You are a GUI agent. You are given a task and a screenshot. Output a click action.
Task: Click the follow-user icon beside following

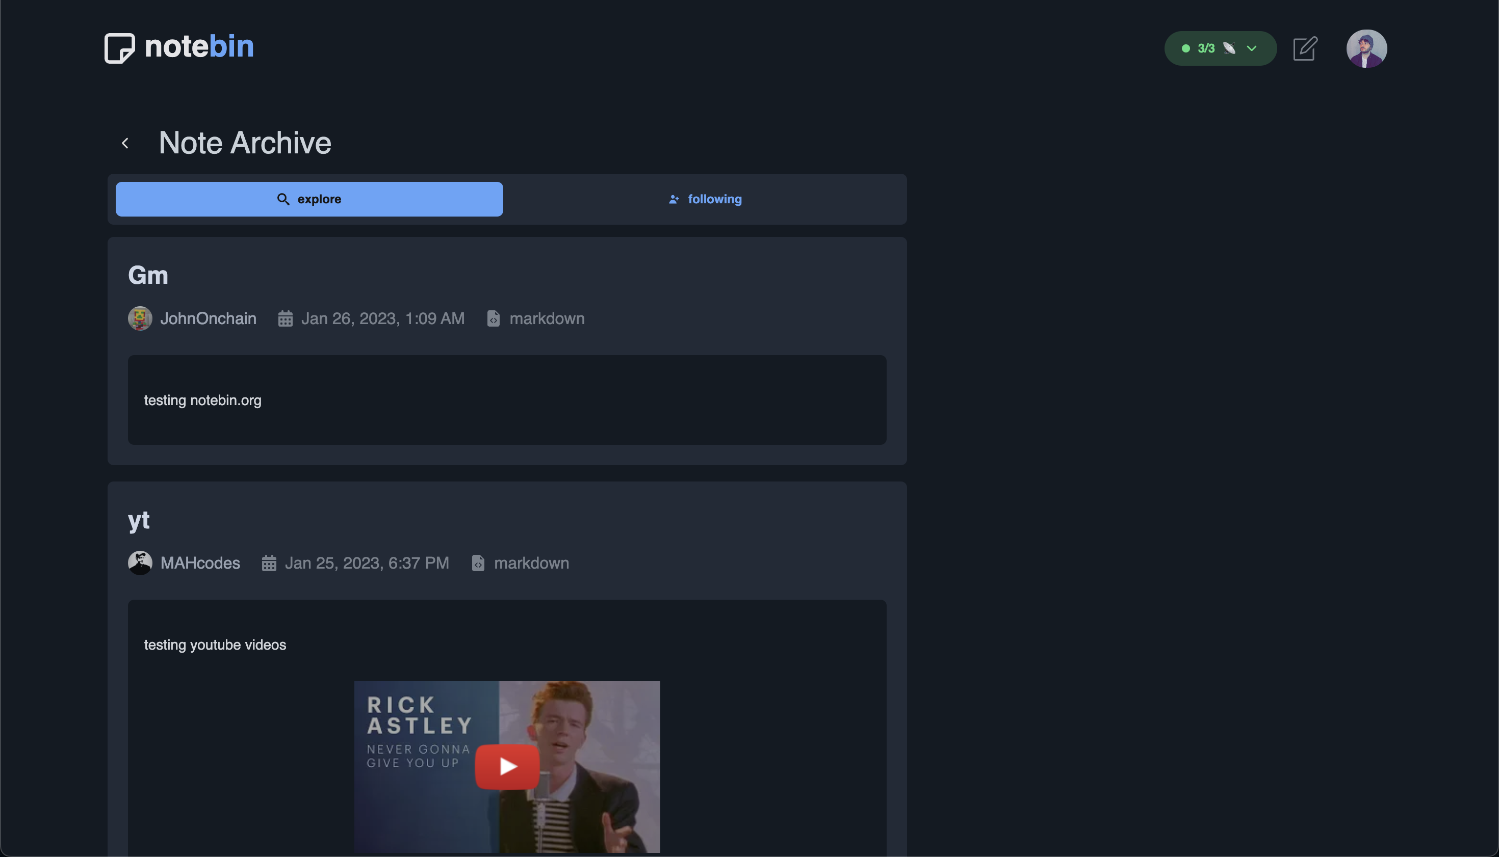pyautogui.click(x=673, y=199)
